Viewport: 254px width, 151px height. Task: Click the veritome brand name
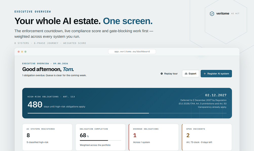click(x=223, y=14)
